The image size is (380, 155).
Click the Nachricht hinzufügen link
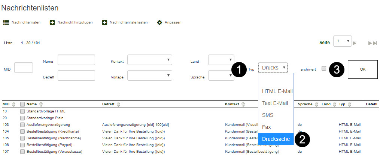click(75, 22)
